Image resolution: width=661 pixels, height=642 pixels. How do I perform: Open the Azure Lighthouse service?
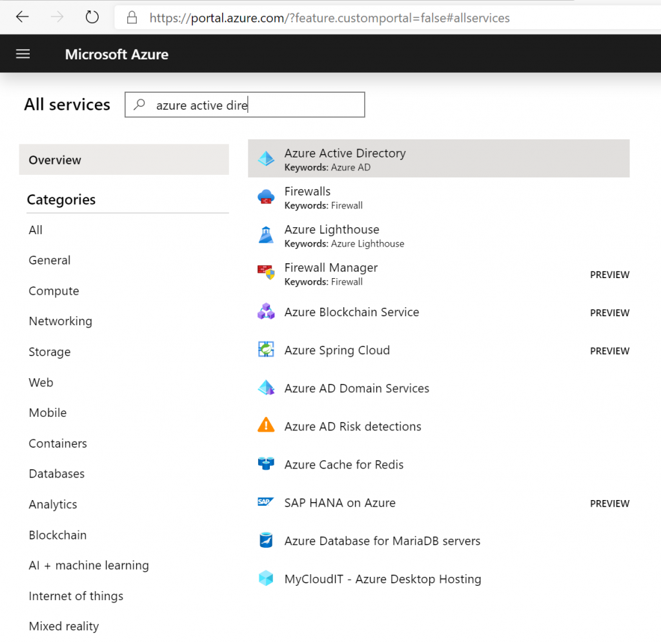(439, 235)
